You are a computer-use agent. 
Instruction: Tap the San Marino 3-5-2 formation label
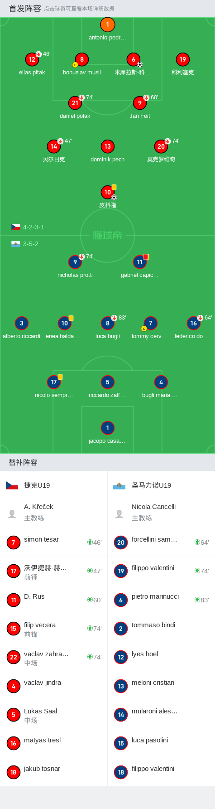25,244
